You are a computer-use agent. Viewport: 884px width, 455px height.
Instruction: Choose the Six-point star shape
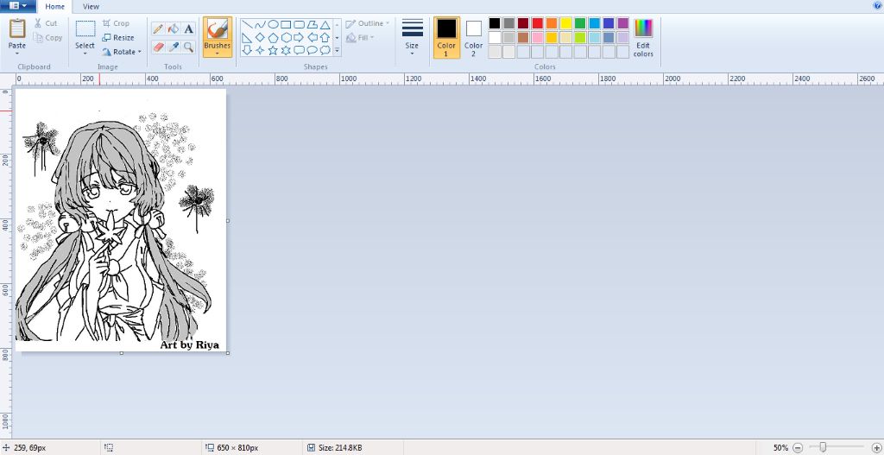tap(286, 50)
